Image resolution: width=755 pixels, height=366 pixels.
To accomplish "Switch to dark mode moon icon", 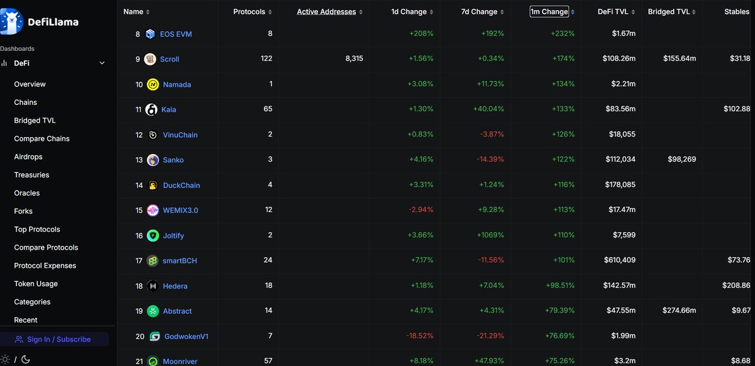I will 26,359.
